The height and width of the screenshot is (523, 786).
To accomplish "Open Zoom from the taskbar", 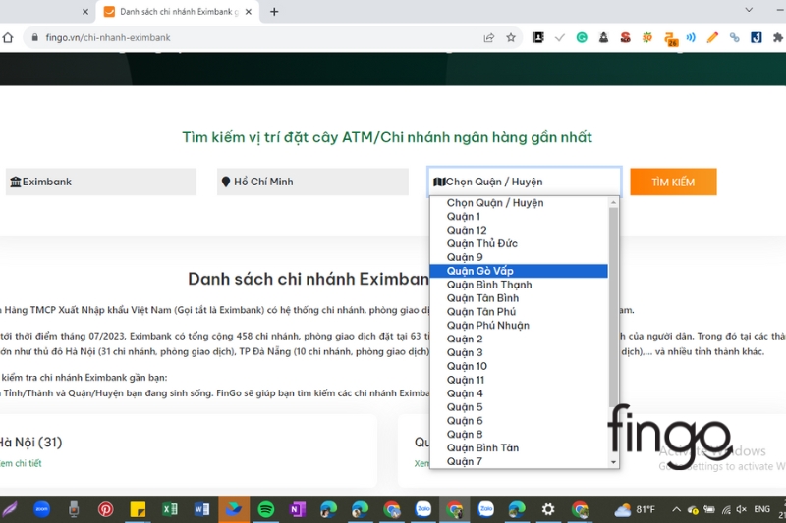I will click(x=41, y=509).
